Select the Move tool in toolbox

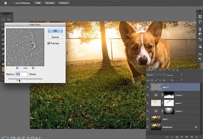tap(9, 20)
